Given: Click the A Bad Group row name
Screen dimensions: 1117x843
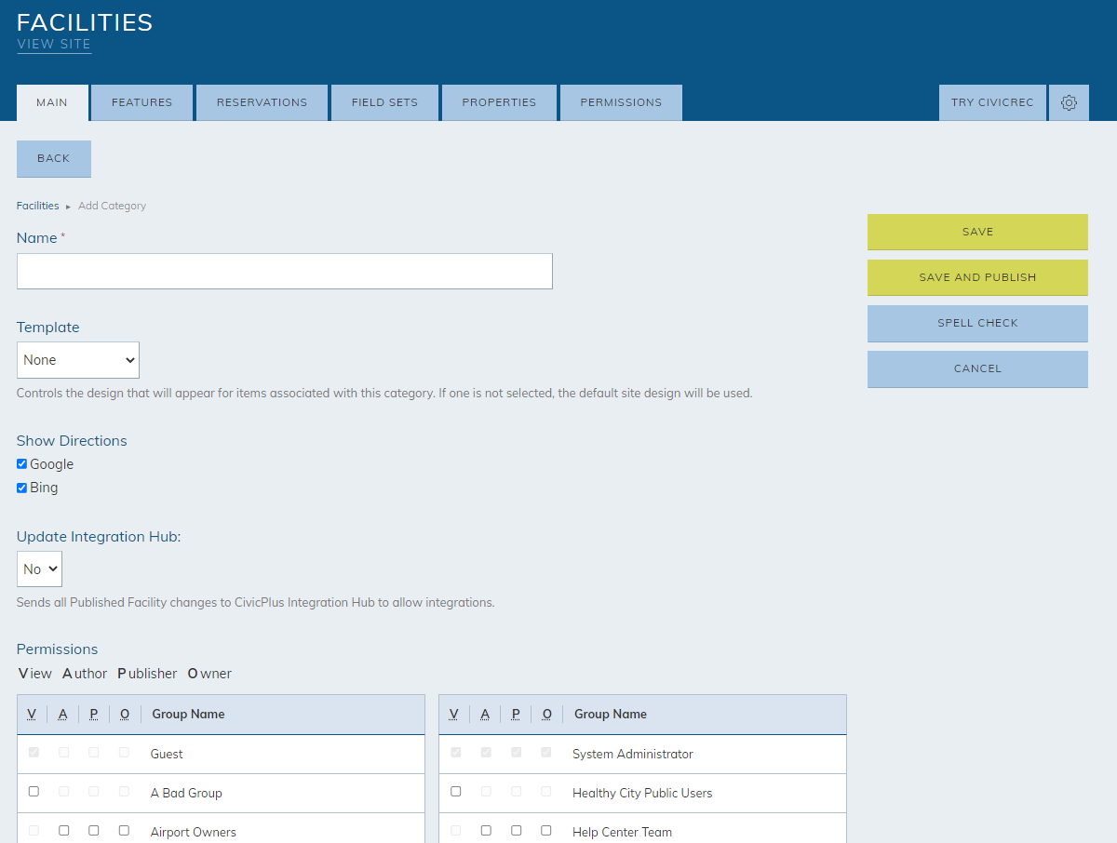Looking at the screenshot, I should (186, 794).
